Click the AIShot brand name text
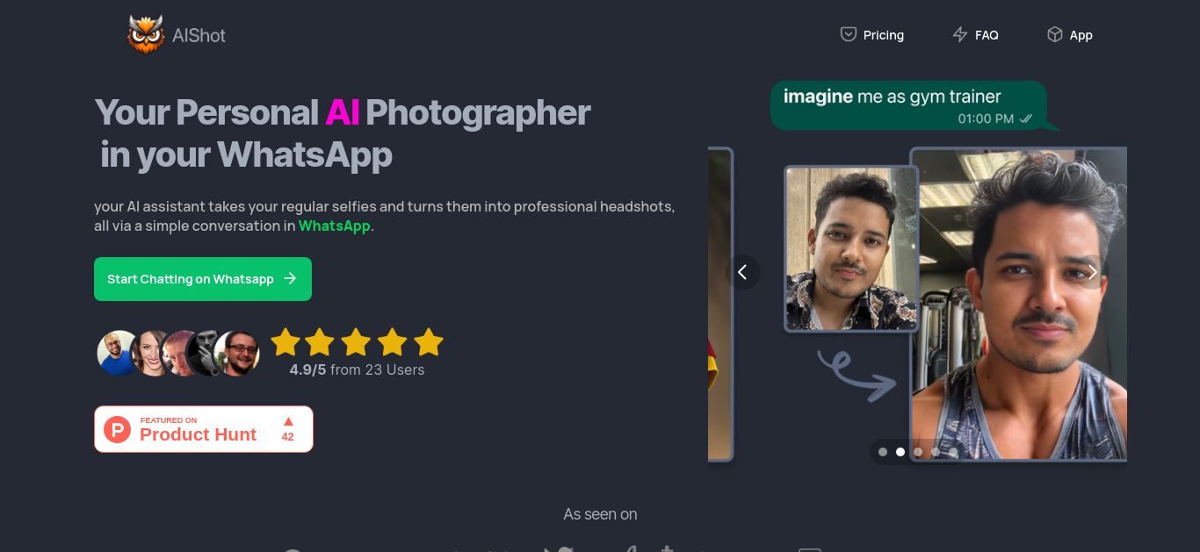Viewport: 1200px width, 552px height. [x=199, y=35]
